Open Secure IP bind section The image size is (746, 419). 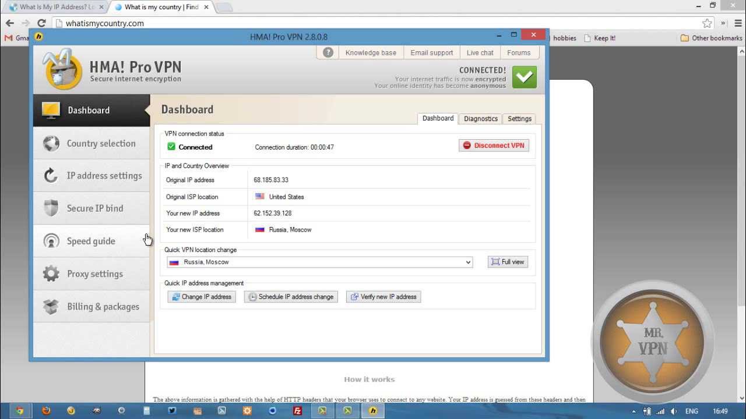pos(92,208)
